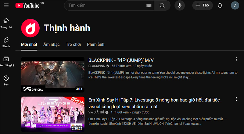Visit the Vie GIẢITRÍ channel link

click(96, 112)
